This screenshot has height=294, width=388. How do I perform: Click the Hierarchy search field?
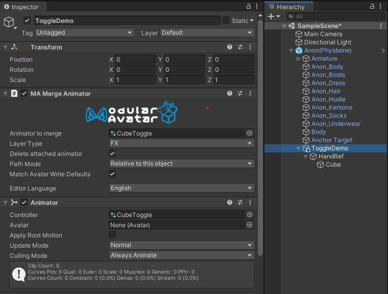(x=335, y=16)
